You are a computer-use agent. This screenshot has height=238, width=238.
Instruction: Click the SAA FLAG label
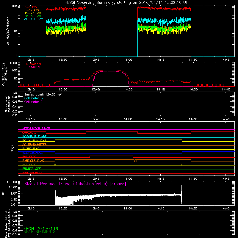click(x=29, y=156)
